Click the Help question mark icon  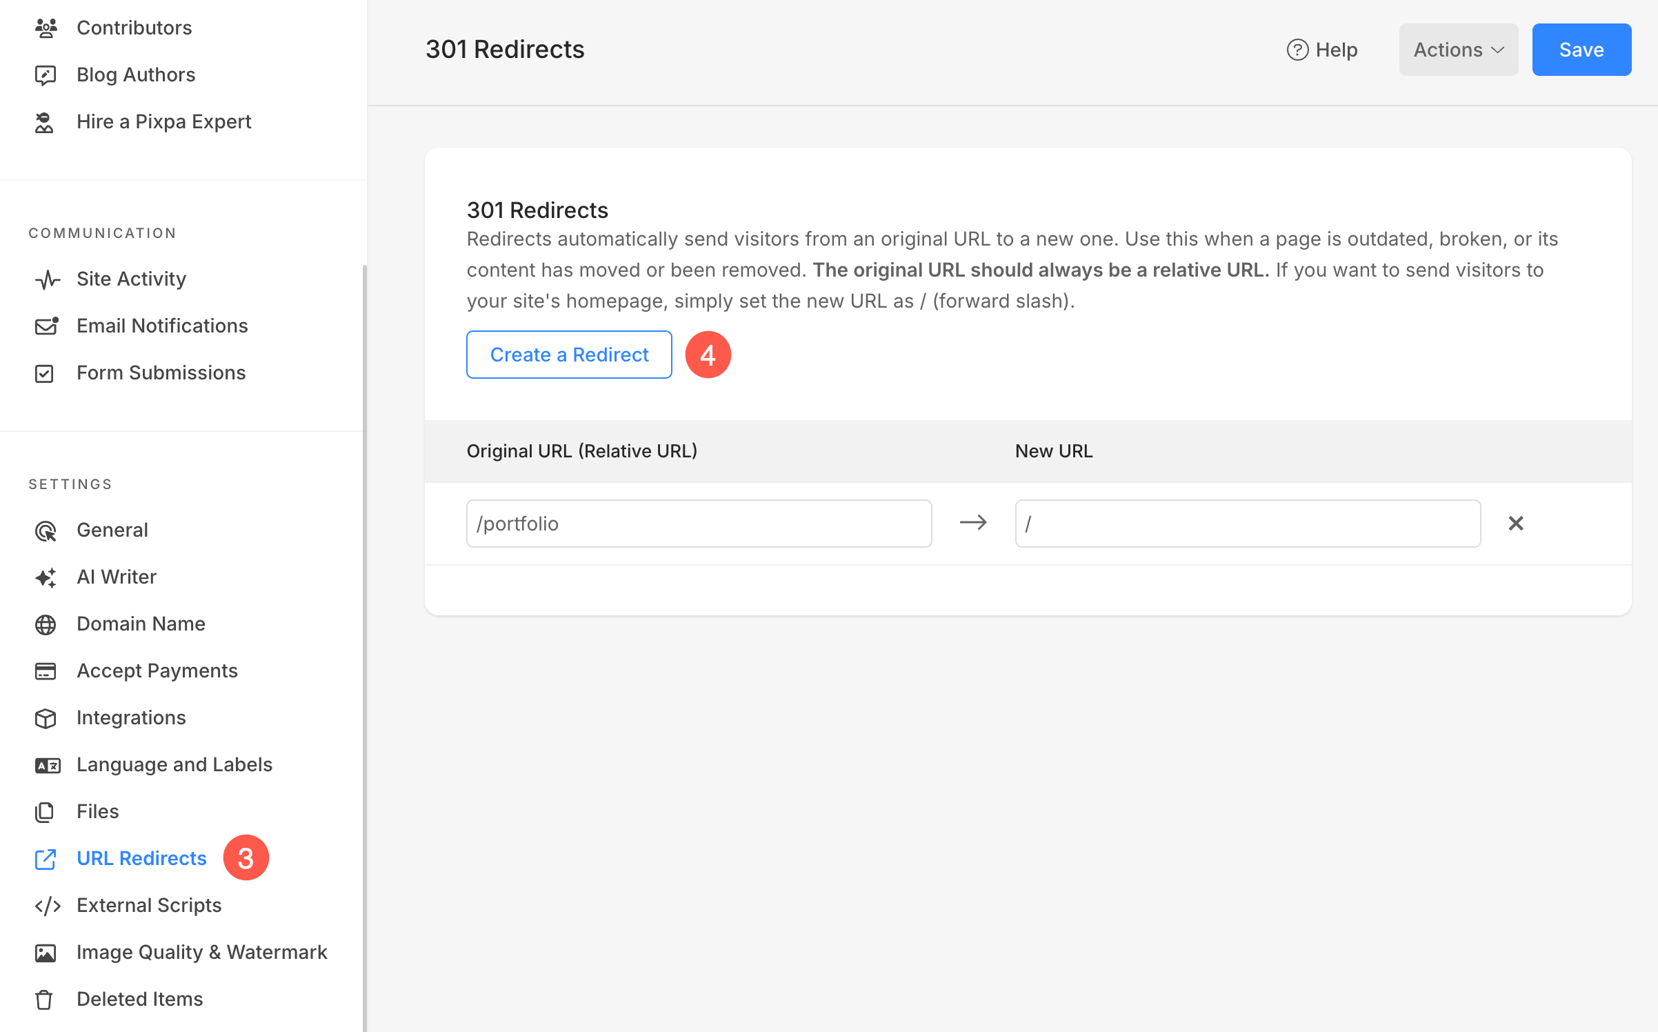[1297, 50]
